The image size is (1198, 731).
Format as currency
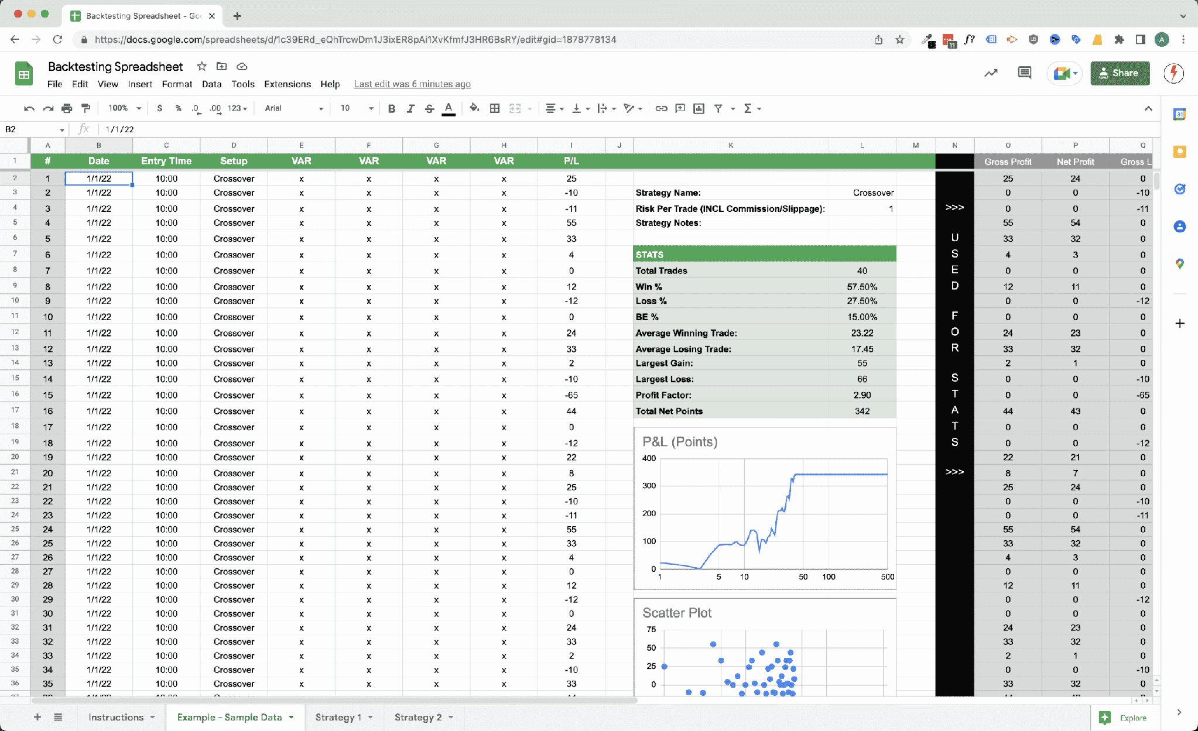tap(159, 108)
